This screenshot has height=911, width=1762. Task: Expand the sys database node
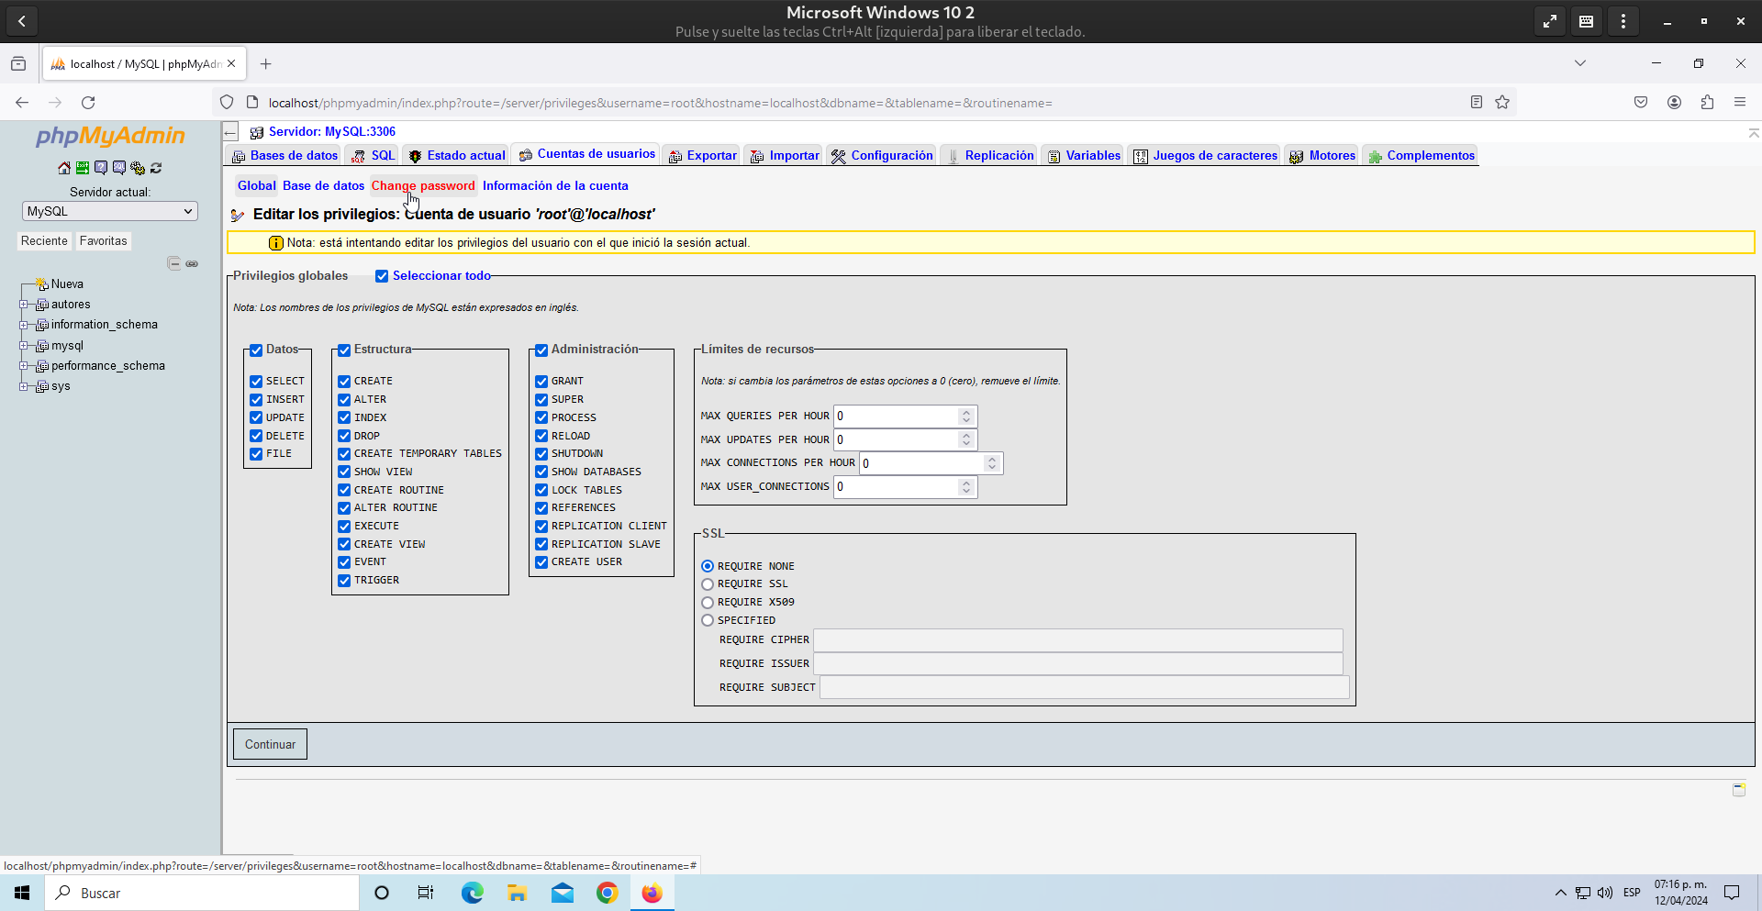(24, 386)
